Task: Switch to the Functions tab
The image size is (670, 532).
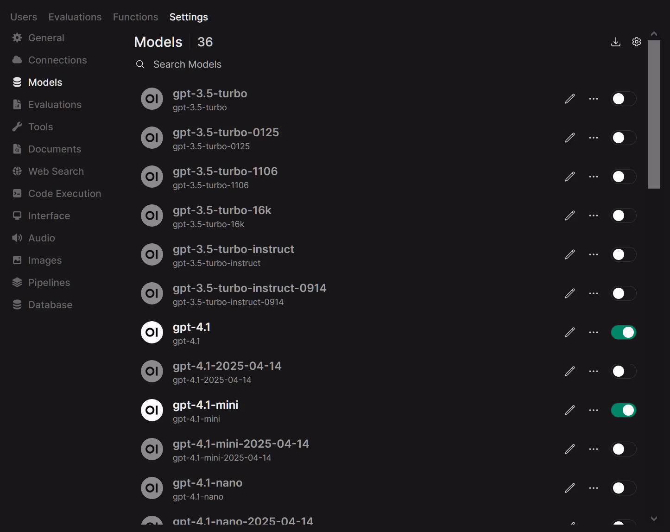Action: click(x=135, y=17)
